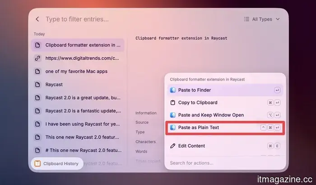Click document icon beside '# This one new Raycast' entry
316x185 pixels.
[x=37, y=150]
